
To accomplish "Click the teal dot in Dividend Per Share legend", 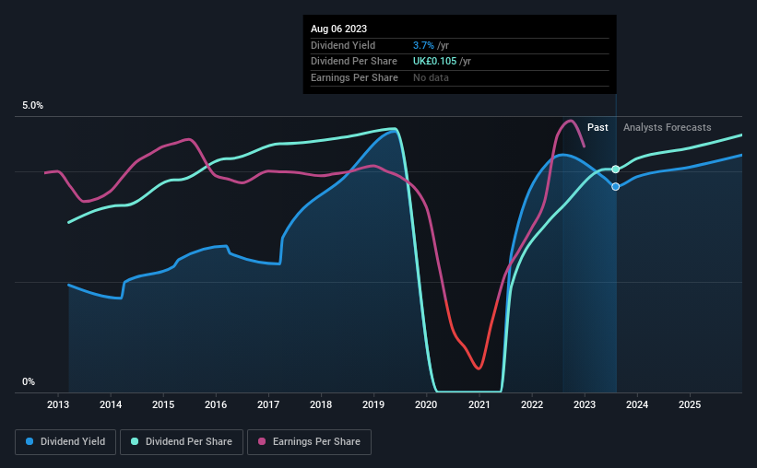I will (135, 441).
